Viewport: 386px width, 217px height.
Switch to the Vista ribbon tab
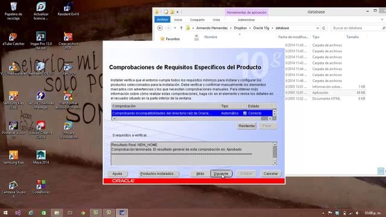[216, 20]
